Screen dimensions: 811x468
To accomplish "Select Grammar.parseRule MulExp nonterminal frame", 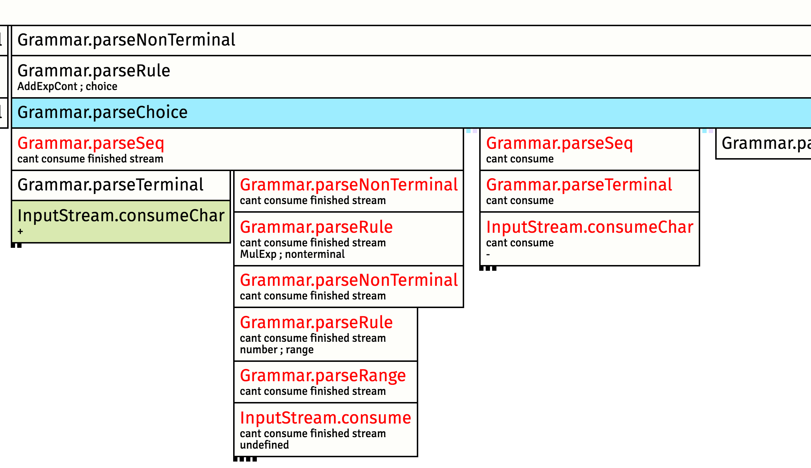I will pyautogui.click(x=348, y=239).
